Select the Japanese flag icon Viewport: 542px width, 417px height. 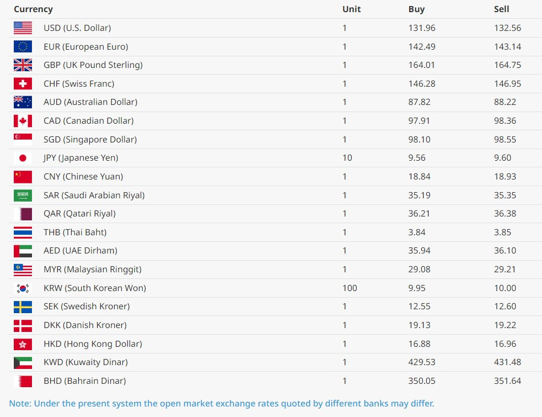click(x=23, y=158)
